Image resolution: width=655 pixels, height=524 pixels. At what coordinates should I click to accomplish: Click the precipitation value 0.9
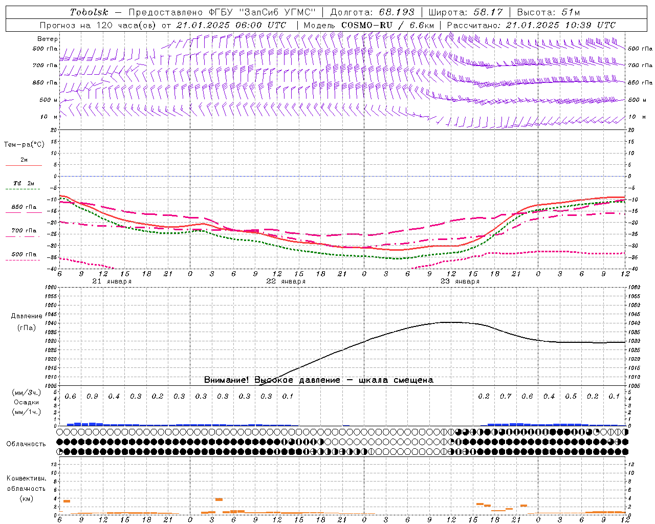click(x=92, y=397)
